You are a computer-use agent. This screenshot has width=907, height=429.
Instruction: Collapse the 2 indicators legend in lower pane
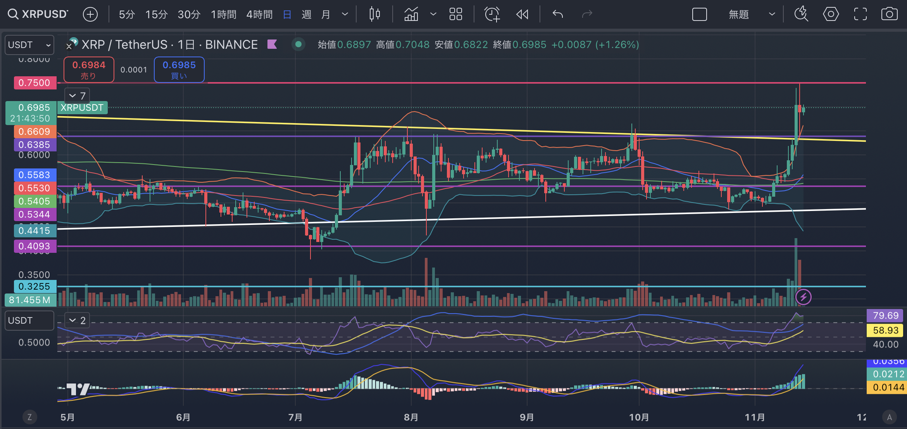(x=77, y=320)
